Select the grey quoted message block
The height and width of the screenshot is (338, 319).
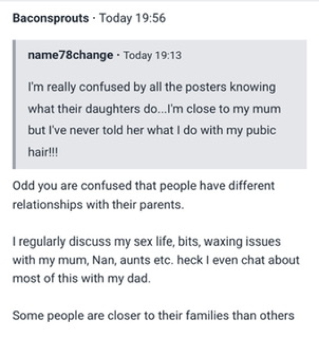coord(159,104)
